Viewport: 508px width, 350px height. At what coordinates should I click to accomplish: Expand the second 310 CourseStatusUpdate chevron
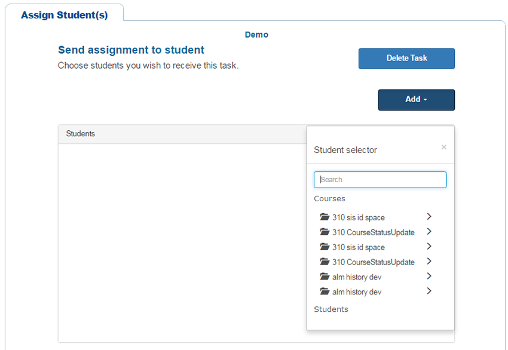[429, 262]
